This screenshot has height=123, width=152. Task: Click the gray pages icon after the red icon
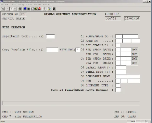coord(44,9)
